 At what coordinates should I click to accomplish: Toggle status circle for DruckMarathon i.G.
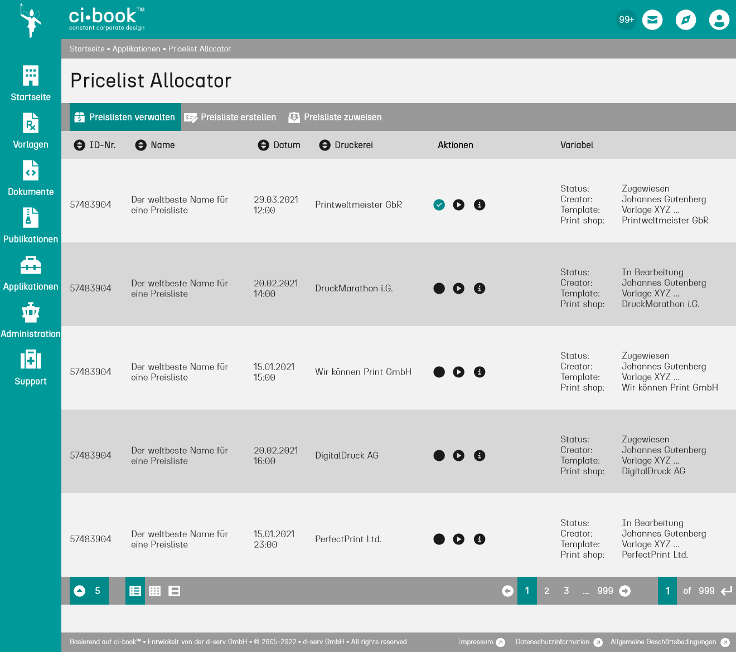(x=439, y=288)
